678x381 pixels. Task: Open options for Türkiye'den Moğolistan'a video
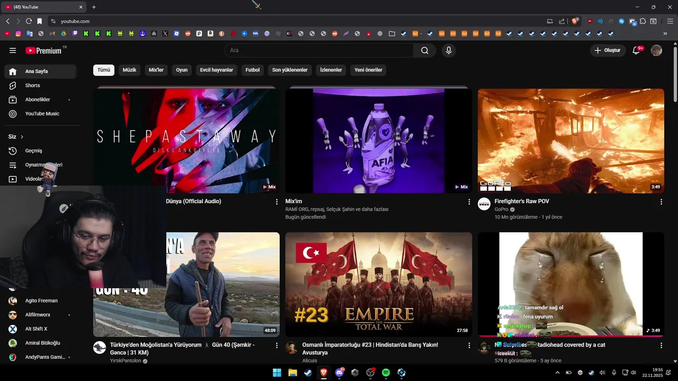click(276, 345)
